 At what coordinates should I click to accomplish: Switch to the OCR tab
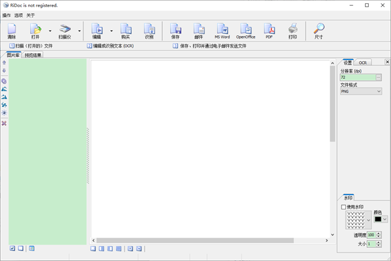pyautogui.click(x=362, y=63)
